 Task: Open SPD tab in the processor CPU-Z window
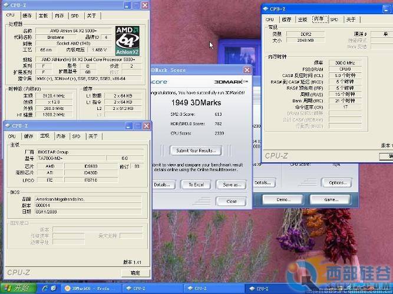coord(75,15)
